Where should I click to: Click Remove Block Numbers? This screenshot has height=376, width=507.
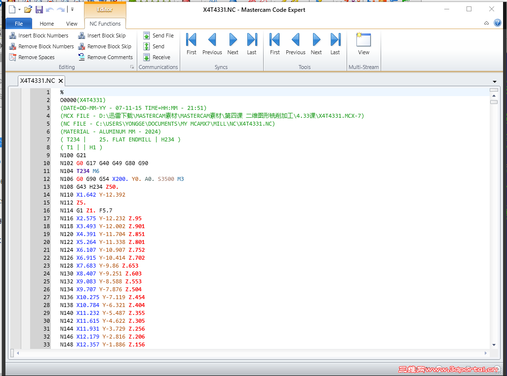(x=41, y=46)
